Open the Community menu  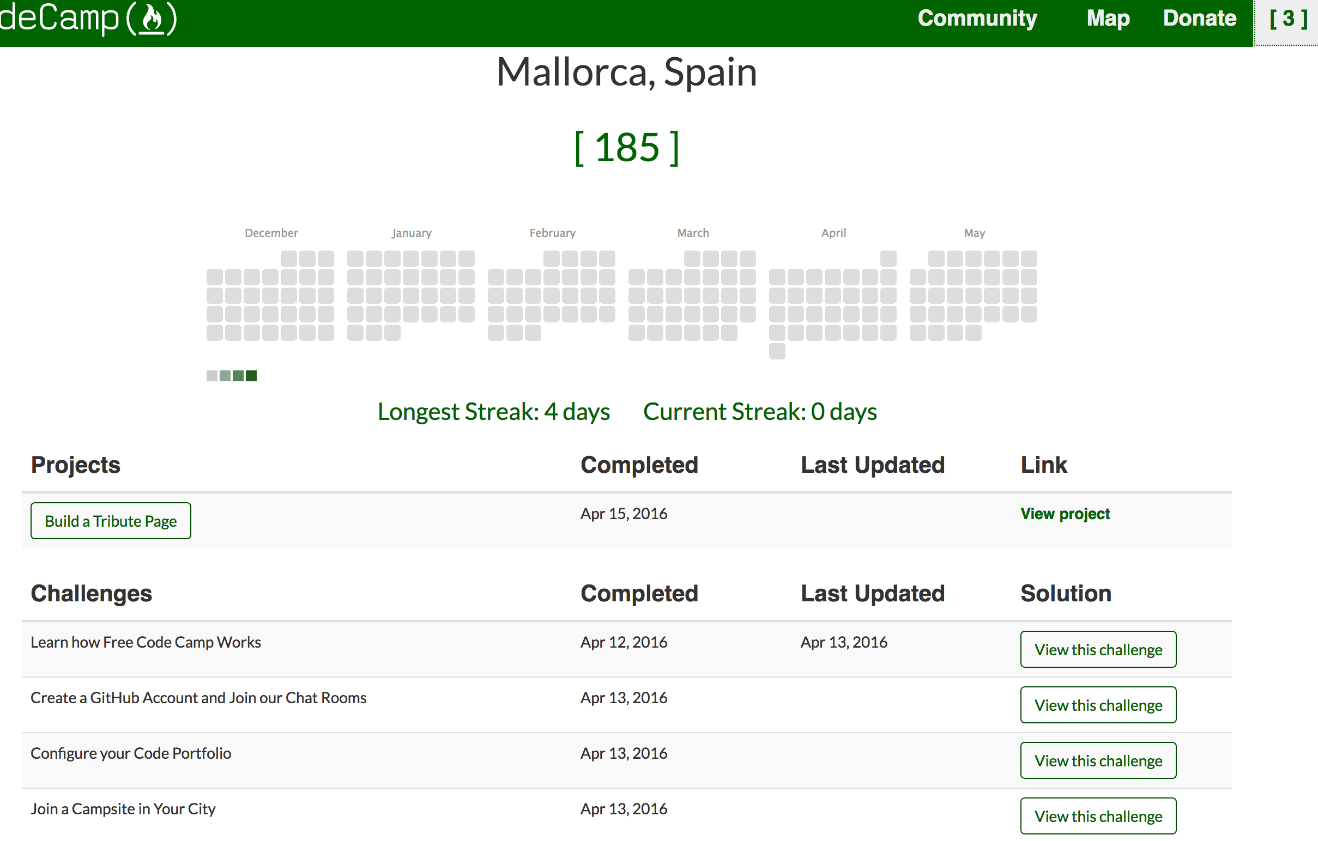click(977, 19)
